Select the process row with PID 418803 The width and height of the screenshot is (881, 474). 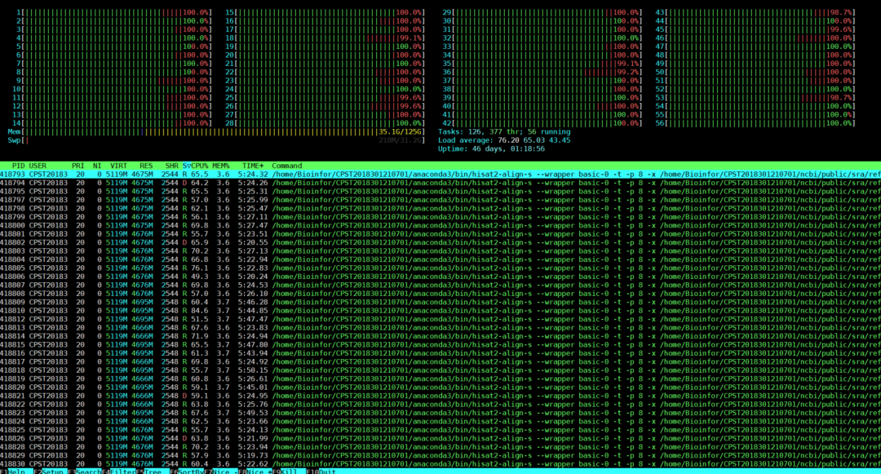click(x=440, y=251)
